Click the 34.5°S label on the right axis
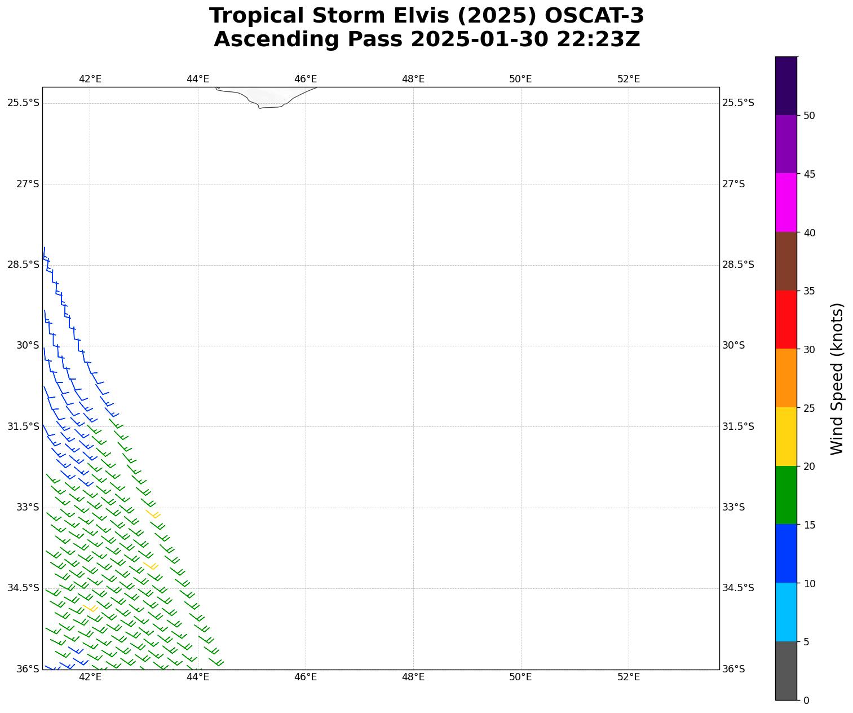853x713 pixels. tap(738, 588)
